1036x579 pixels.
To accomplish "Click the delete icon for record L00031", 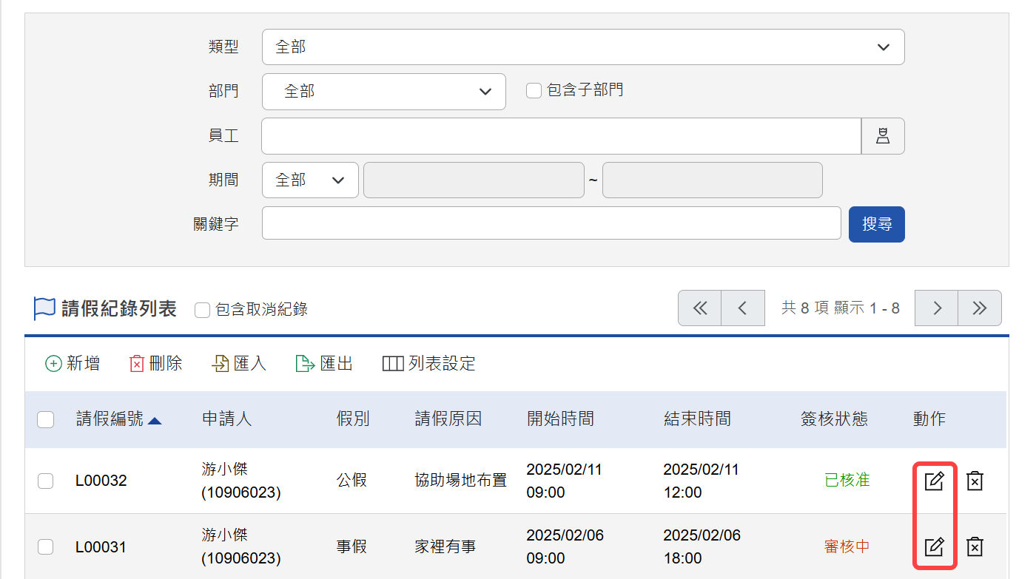I will pyautogui.click(x=975, y=547).
